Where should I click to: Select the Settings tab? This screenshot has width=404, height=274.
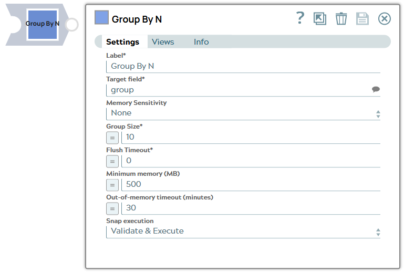point(122,42)
